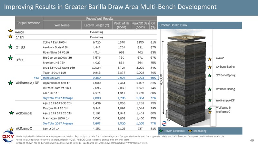Screen dimensions: 258x145
Task: Select the highlighted Hamilton 12H well name
Action: point(51,78)
